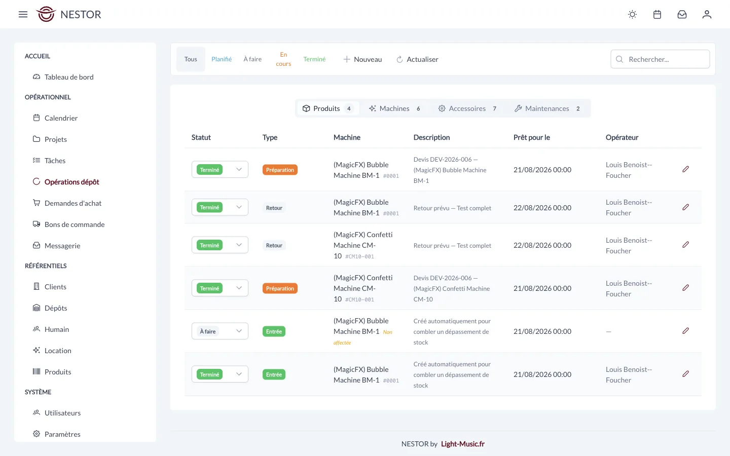
Task: Edit the À faire Entrée row
Action: (x=685, y=331)
